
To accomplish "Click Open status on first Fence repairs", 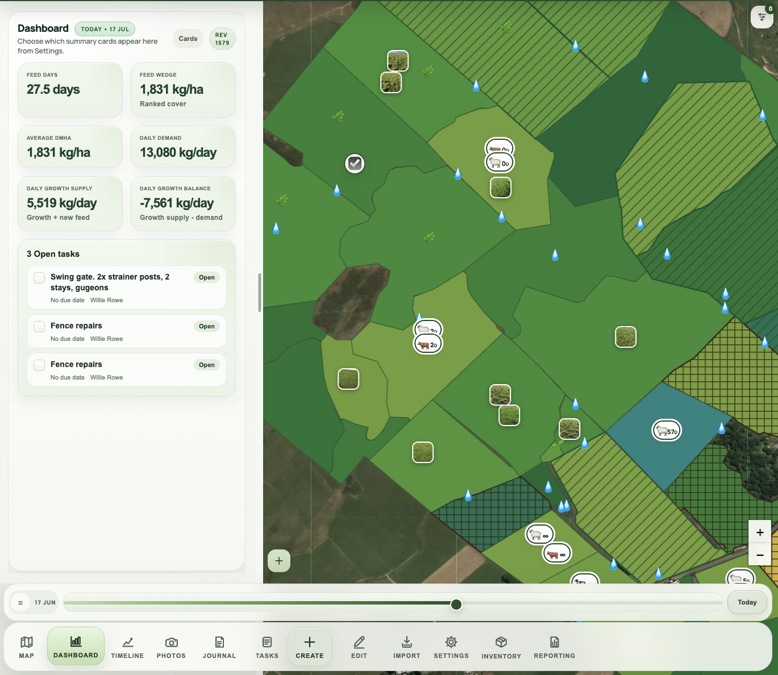I will click(207, 326).
